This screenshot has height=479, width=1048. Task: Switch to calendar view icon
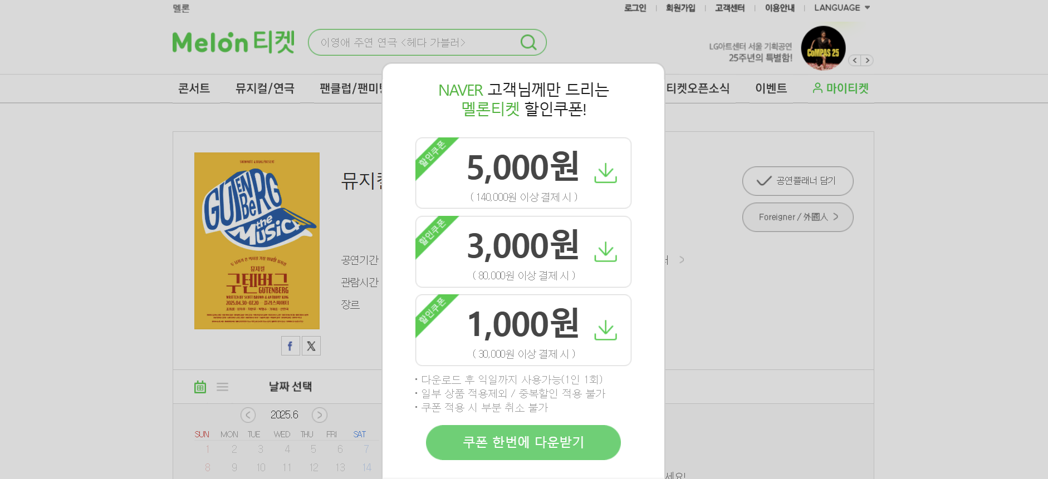point(200,387)
